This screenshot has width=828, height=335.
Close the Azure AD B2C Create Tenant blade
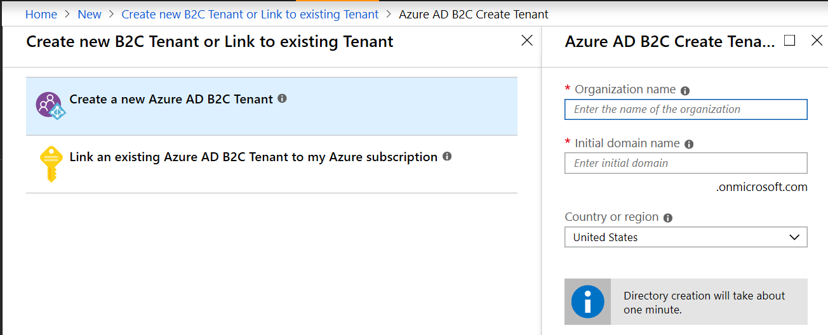click(817, 41)
